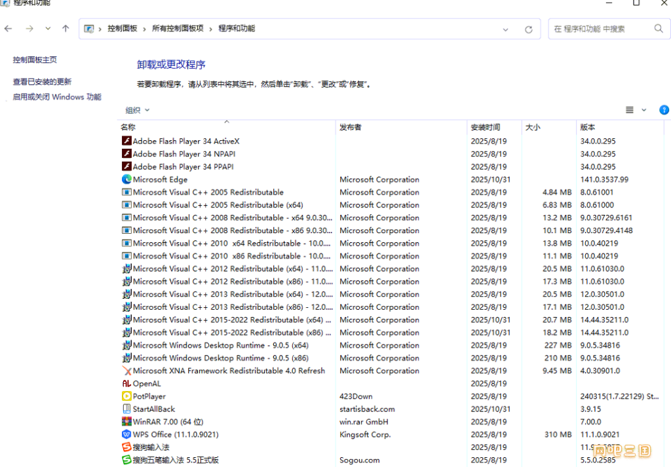Open 查看已安装的更新 link
The width and height of the screenshot is (671, 467).
[x=42, y=82]
